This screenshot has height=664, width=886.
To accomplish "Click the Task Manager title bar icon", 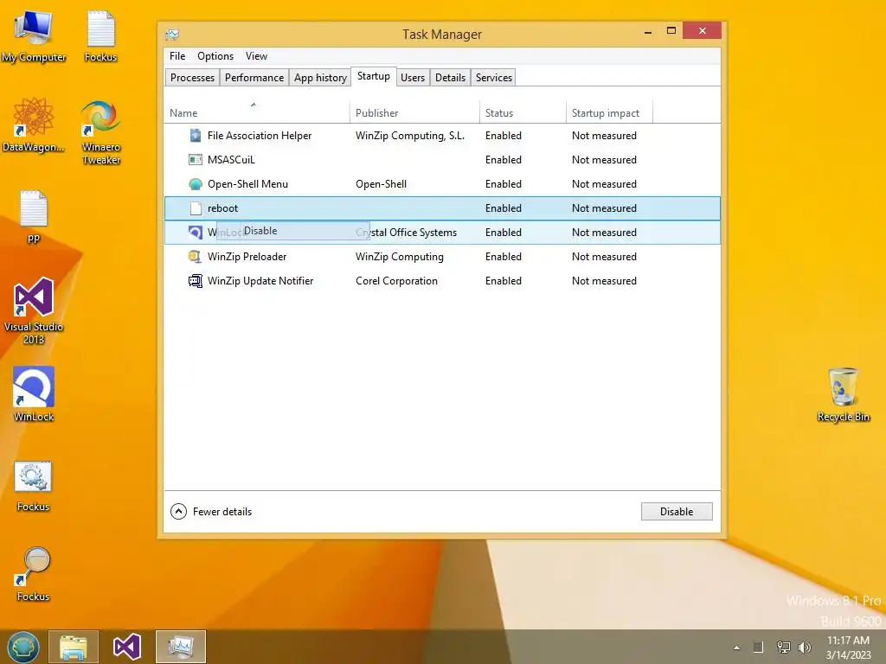I will (172, 35).
